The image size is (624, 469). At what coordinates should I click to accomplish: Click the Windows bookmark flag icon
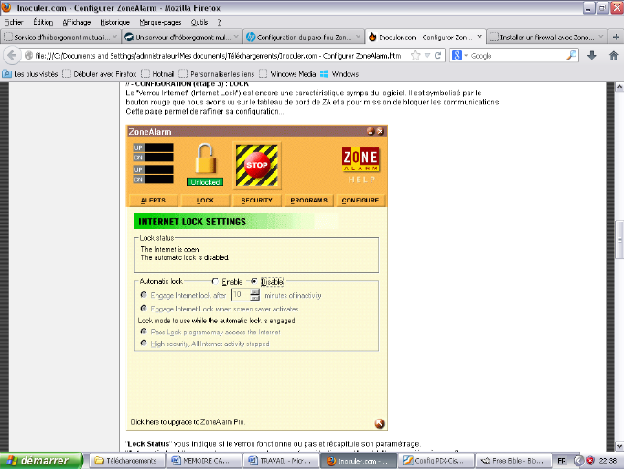(x=324, y=73)
